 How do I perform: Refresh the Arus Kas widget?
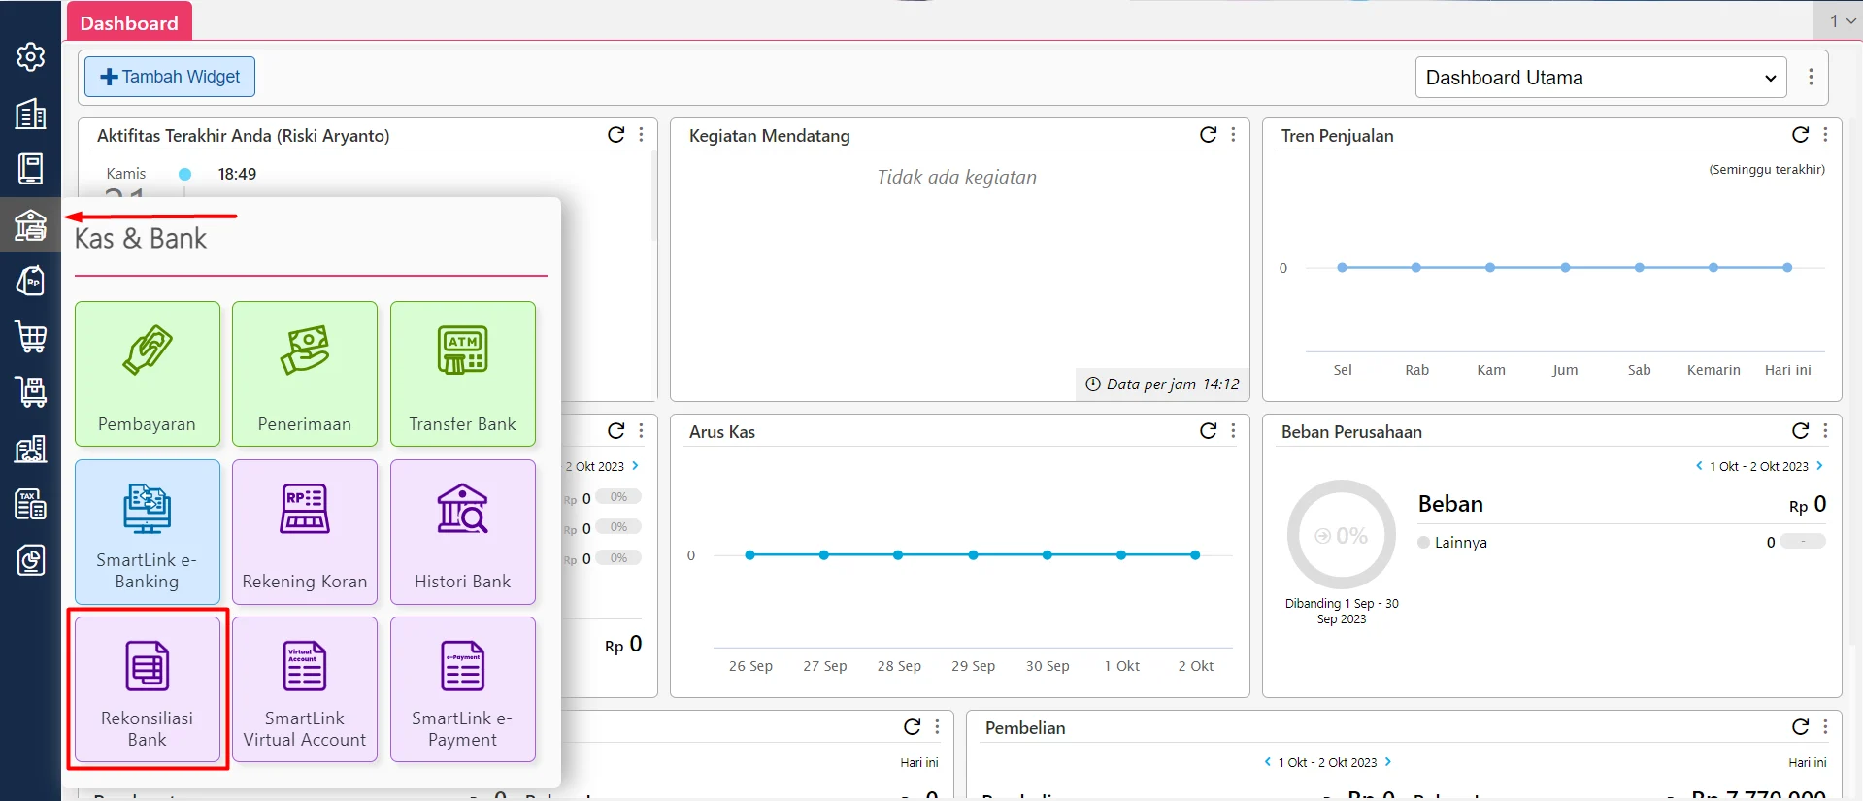1208,431
